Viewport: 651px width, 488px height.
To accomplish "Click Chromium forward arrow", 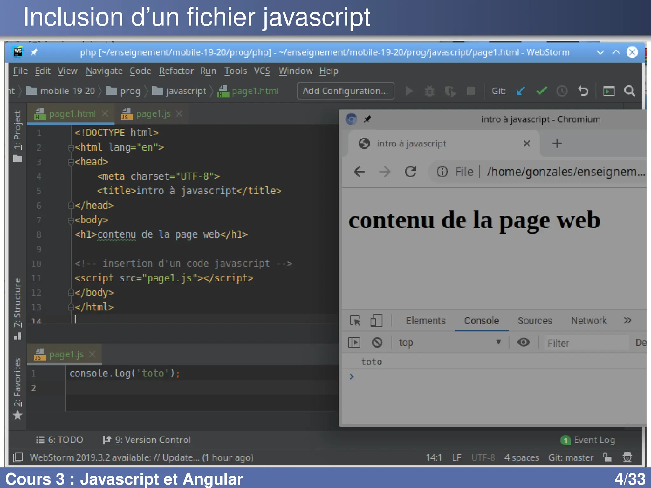I will 385,172.
